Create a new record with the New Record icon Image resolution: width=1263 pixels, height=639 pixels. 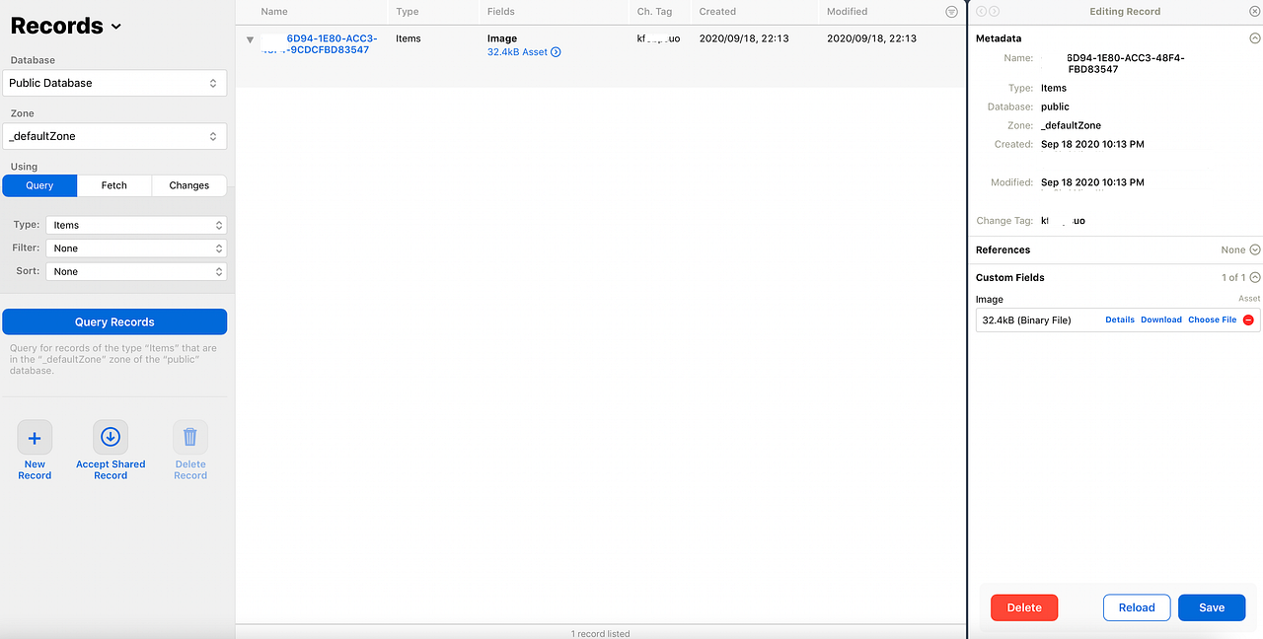click(35, 437)
